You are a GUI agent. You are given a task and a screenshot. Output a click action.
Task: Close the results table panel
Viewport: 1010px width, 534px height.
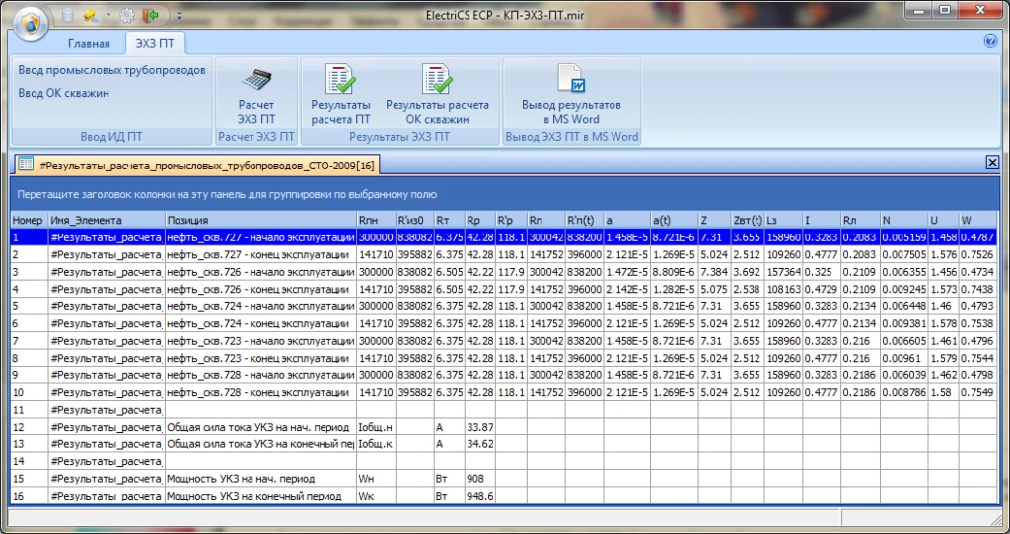[x=992, y=163]
